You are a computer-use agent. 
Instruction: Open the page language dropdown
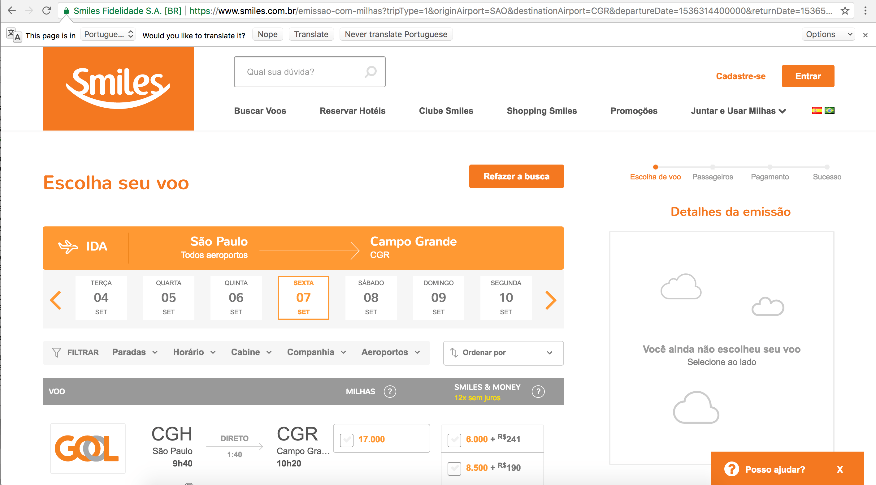tap(108, 34)
